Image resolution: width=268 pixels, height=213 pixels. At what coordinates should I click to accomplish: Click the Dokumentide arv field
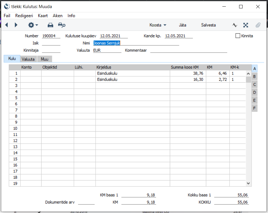click(x=86, y=202)
